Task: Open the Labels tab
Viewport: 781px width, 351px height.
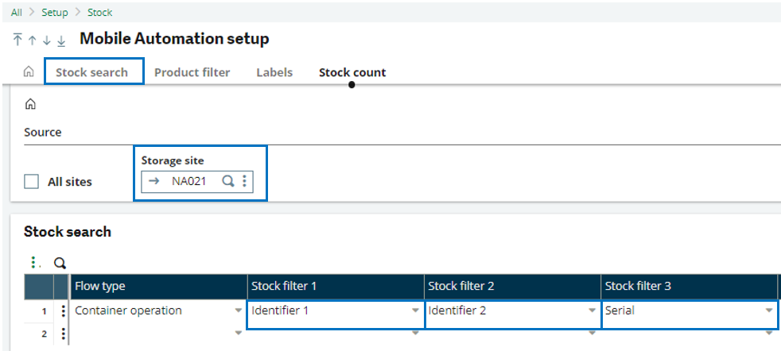Action: pos(274,72)
